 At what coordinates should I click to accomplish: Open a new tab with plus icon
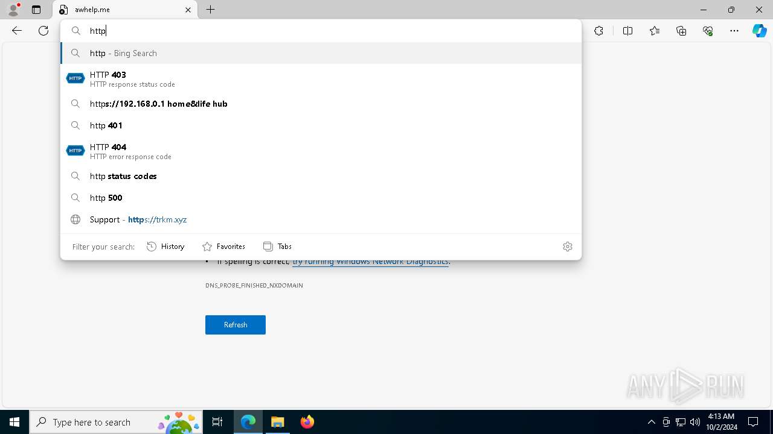[x=210, y=10]
